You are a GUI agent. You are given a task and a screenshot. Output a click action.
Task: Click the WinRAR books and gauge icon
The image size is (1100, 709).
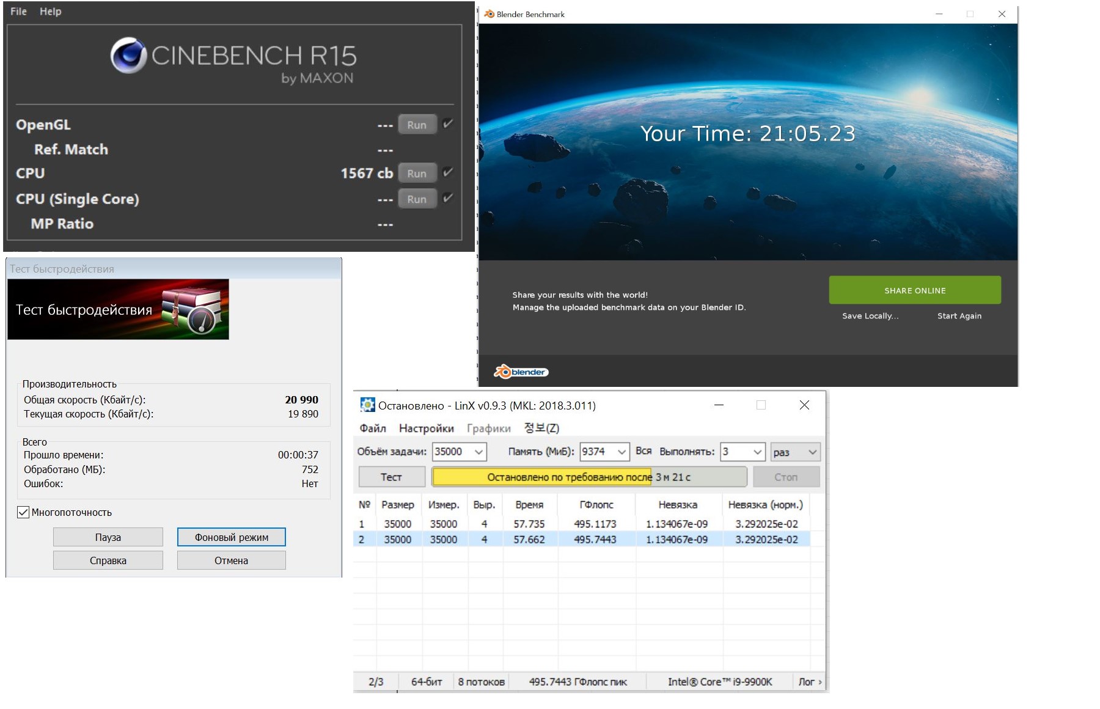[192, 309]
